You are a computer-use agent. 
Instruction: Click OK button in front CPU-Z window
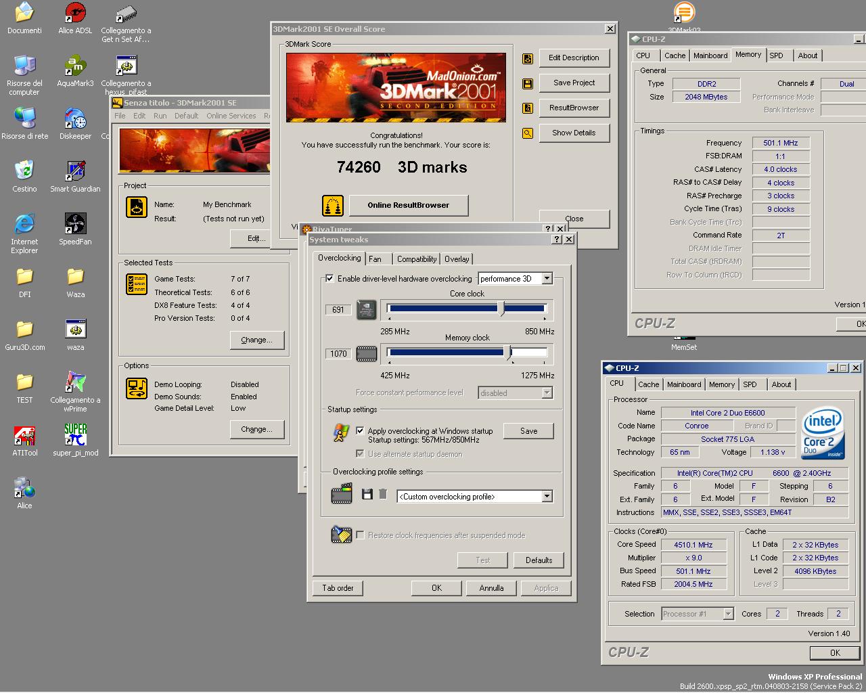pos(835,653)
